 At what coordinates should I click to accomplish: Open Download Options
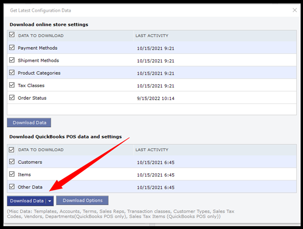pos(82,201)
